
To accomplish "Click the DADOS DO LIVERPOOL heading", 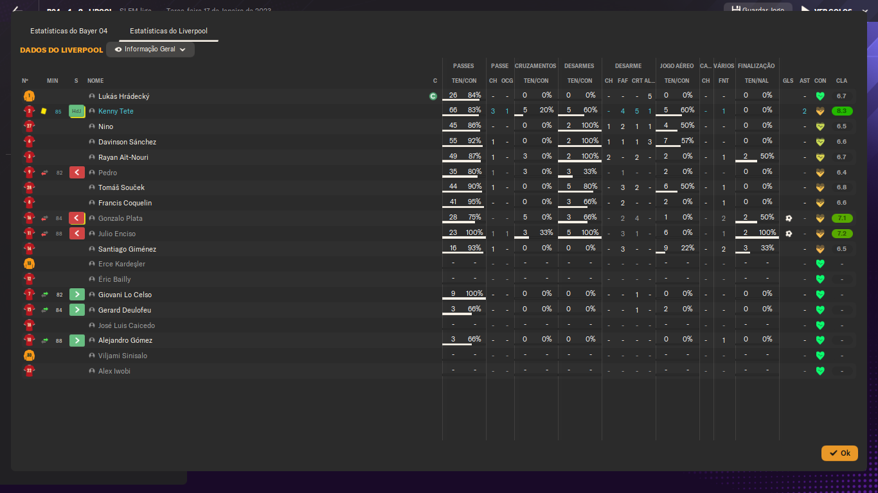I will tap(62, 50).
